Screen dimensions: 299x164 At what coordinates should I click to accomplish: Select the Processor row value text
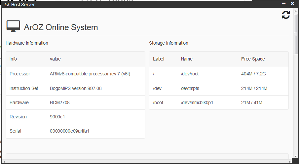(x=90, y=74)
